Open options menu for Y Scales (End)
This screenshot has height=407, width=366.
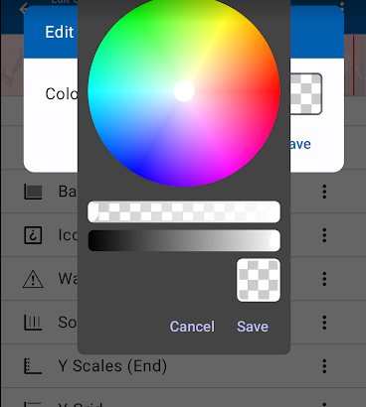pos(324,366)
